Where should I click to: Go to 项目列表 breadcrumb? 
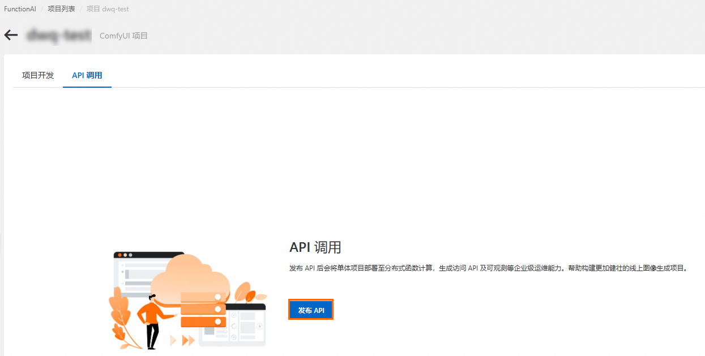point(61,9)
